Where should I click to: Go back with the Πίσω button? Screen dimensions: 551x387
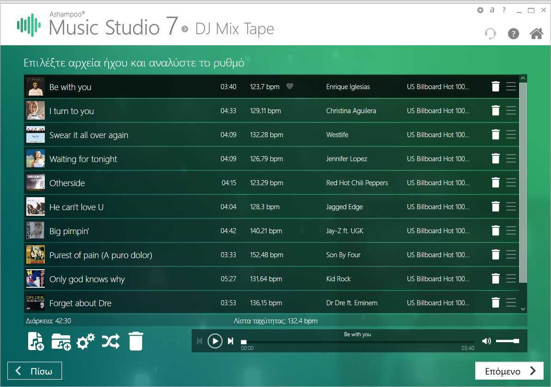pyautogui.click(x=35, y=371)
